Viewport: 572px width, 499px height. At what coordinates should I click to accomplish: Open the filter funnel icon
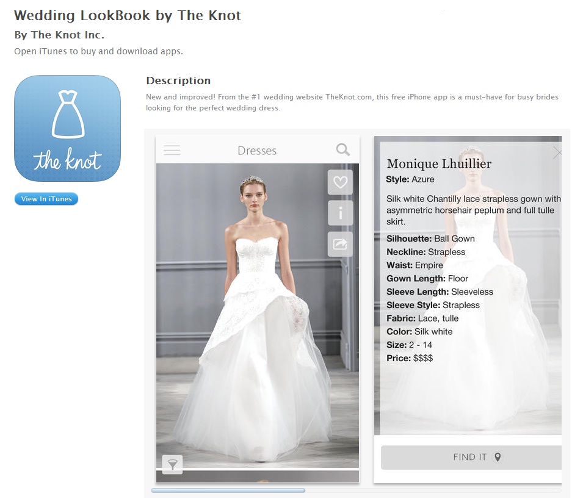172,464
